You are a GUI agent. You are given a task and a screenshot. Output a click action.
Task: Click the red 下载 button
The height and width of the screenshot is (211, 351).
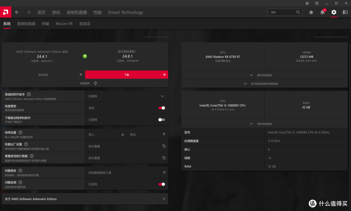(x=126, y=75)
